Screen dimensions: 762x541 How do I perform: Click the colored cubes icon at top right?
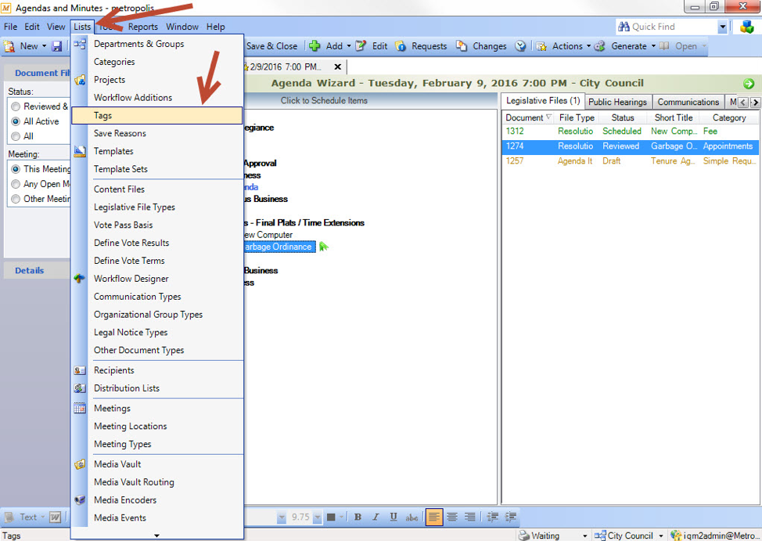pos(746,27)
